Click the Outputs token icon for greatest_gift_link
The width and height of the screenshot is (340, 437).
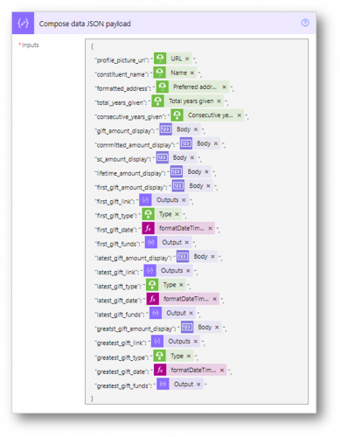pyautogui.click(x=157, y=341)
